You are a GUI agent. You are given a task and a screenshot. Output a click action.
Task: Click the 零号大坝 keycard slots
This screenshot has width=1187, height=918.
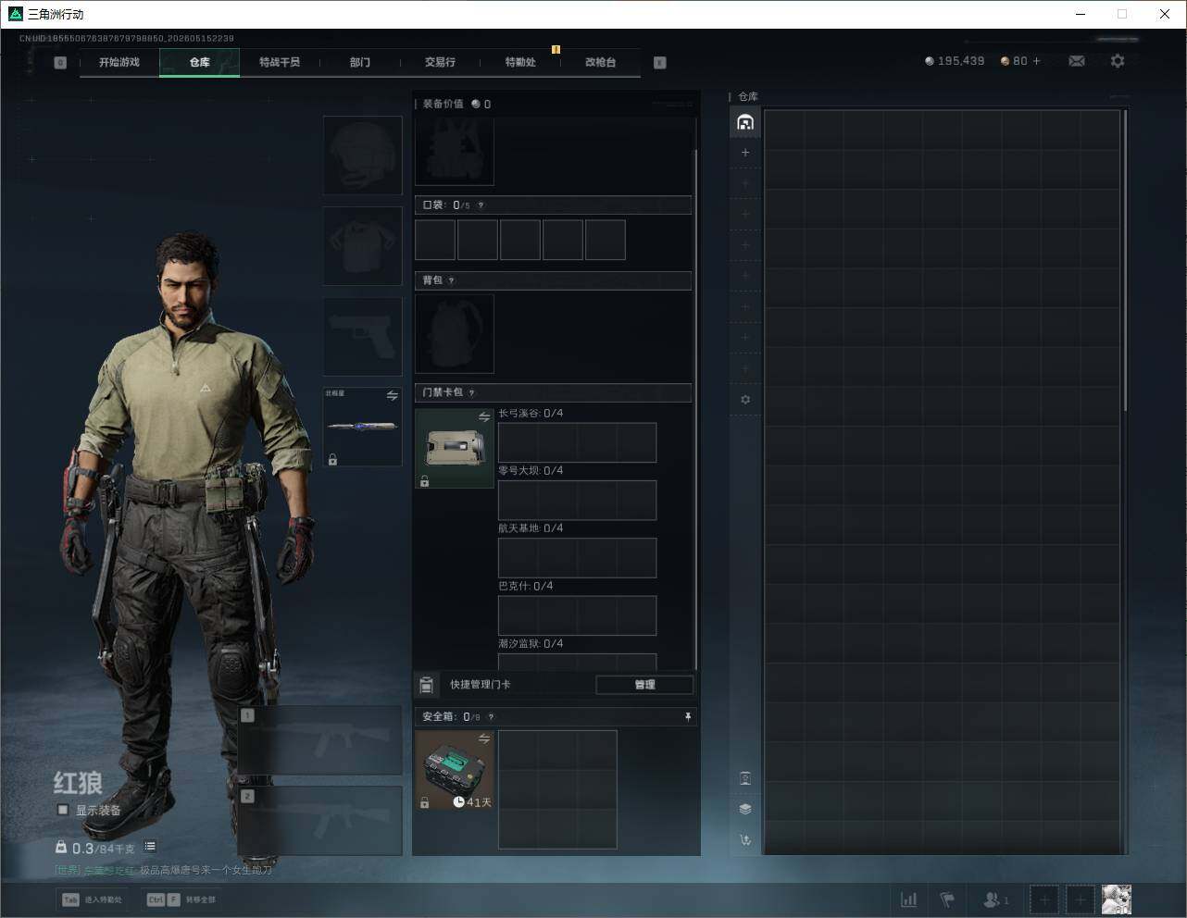578,501
